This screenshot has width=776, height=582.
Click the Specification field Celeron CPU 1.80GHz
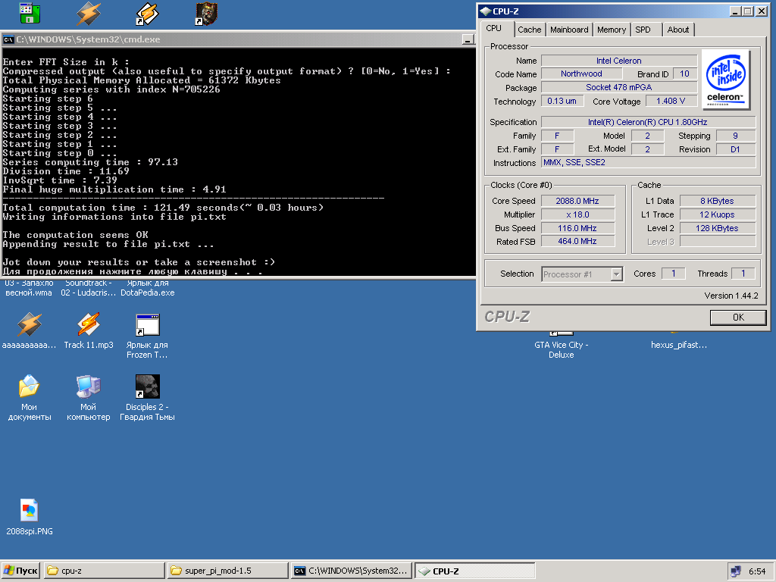[648, 122]
